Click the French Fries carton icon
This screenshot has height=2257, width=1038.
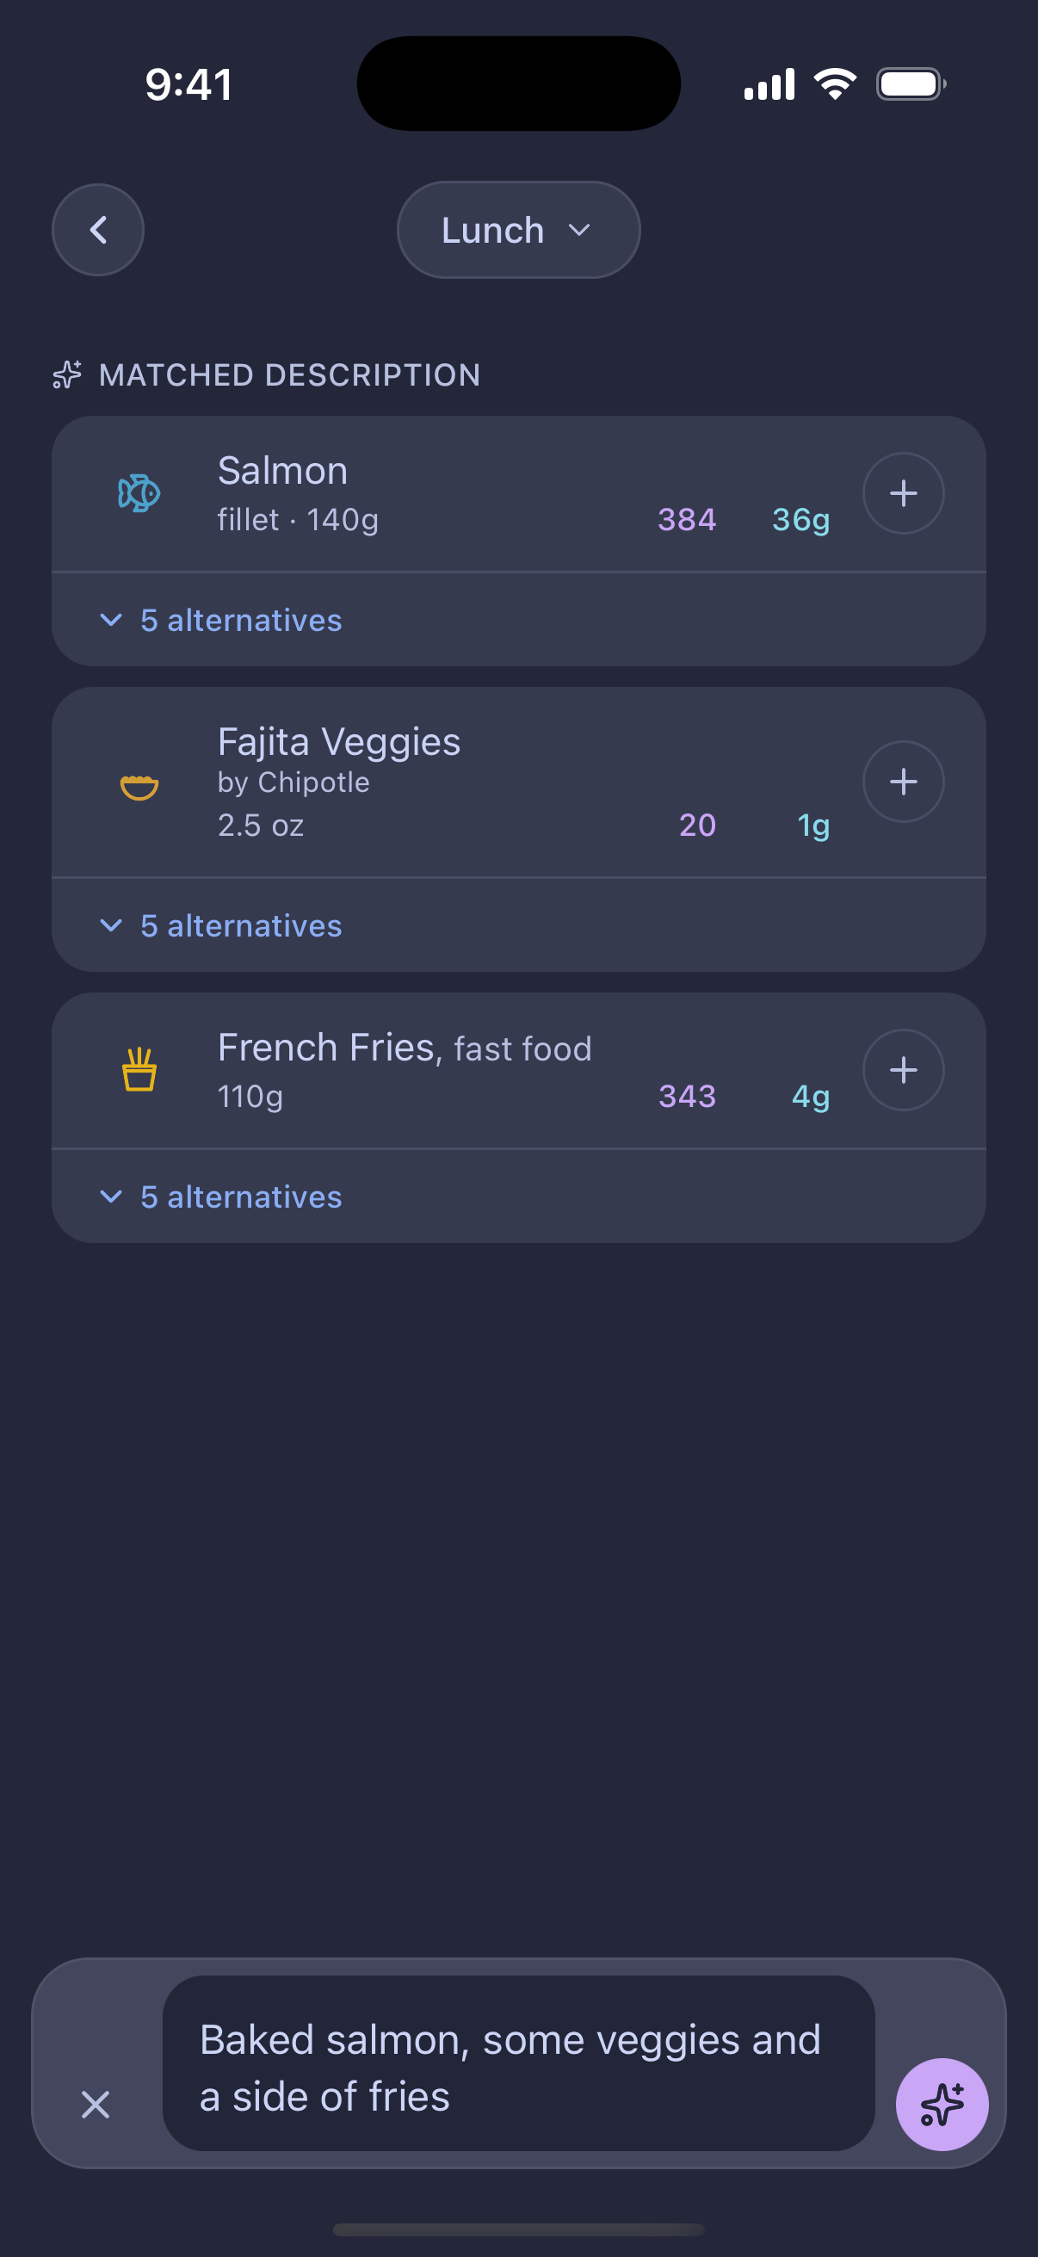tap(139, 1070)
